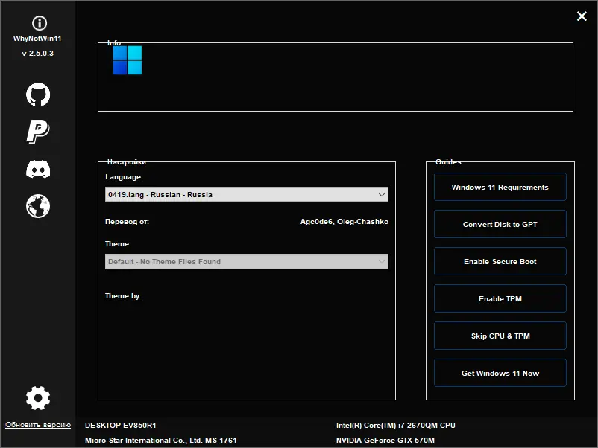The height and width of the screenshot is (448, 598).
Task: Click the Обновить версию link
Action: pos(38,425)
